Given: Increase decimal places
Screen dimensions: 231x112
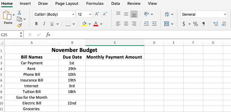Looking at the screenshot, I should pos(216,24).
